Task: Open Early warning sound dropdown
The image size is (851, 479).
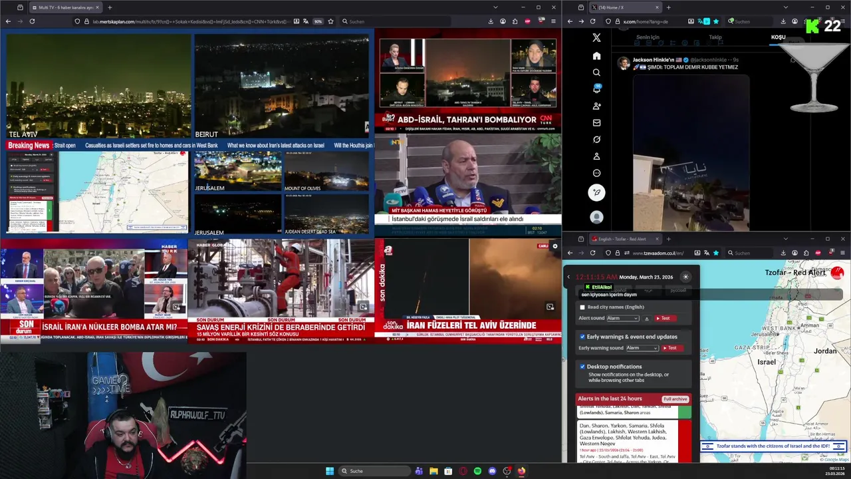Action: point(642,348)
